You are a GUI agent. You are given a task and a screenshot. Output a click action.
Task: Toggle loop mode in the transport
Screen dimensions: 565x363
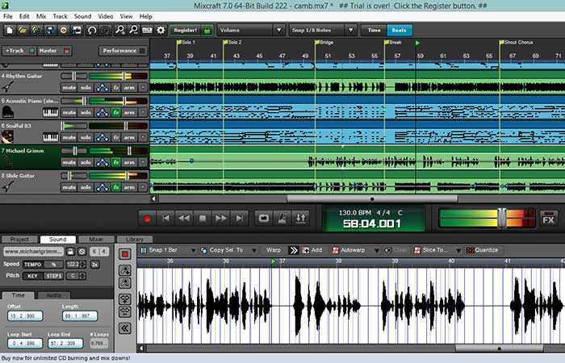point(263,219)
